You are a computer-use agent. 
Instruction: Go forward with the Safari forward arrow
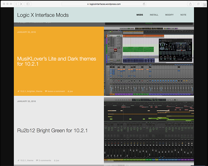pos(21,4)
